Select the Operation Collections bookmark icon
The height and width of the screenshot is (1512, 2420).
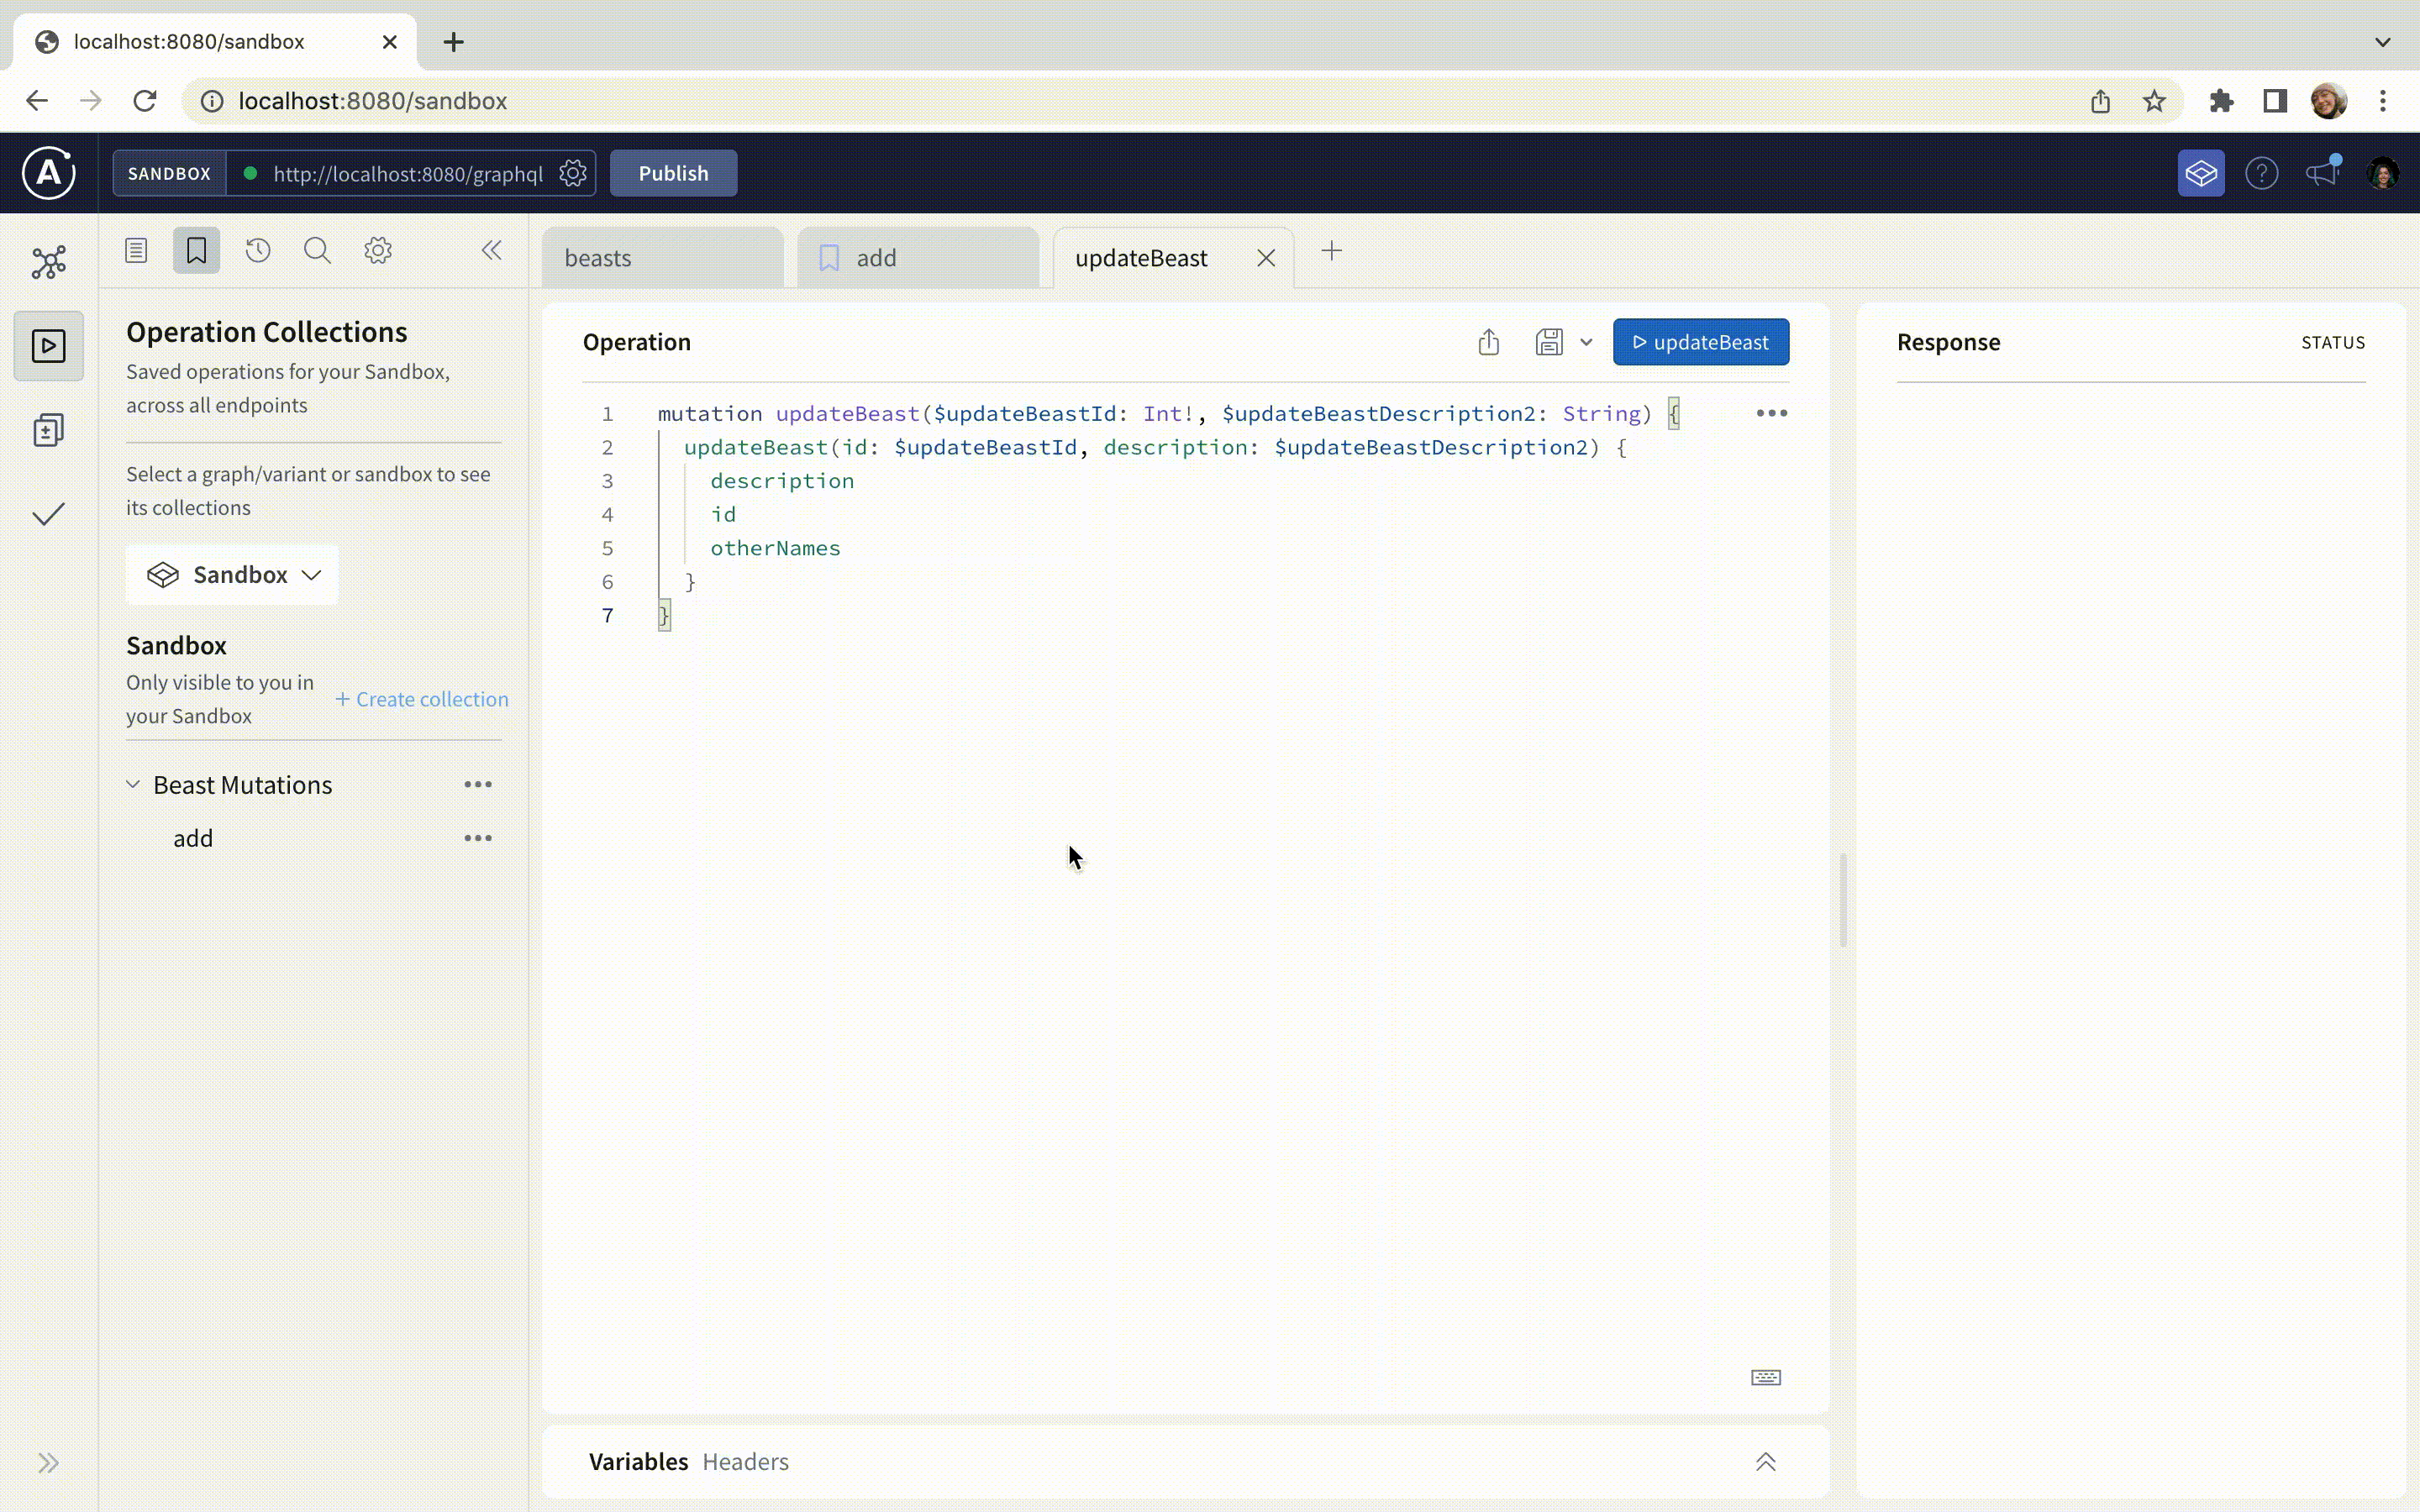pos(196,250)
